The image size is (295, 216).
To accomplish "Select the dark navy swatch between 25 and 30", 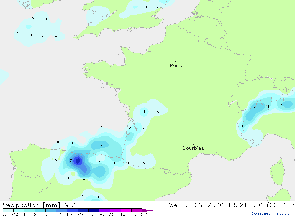I will tap(94, 210).
